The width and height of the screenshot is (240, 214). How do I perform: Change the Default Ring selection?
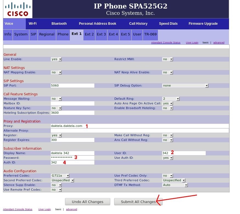point(171,99)
